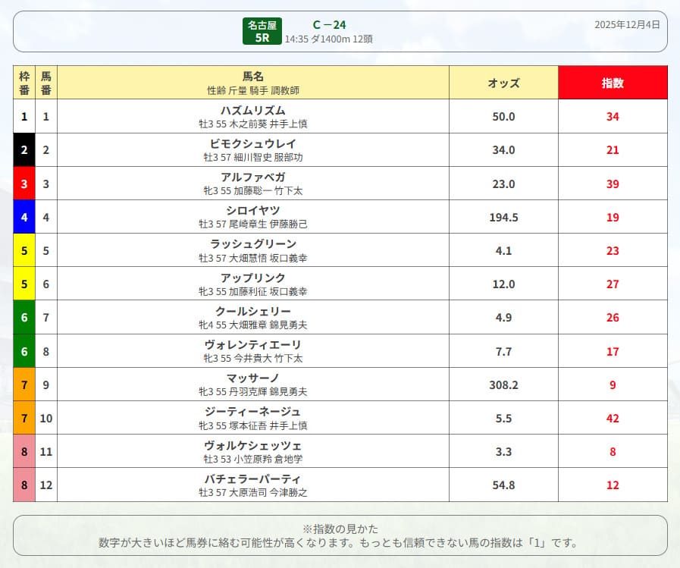Screen dimensions: 680x568
Task: Select ジーティーネージュ horse name
Action: click(253, 412)
